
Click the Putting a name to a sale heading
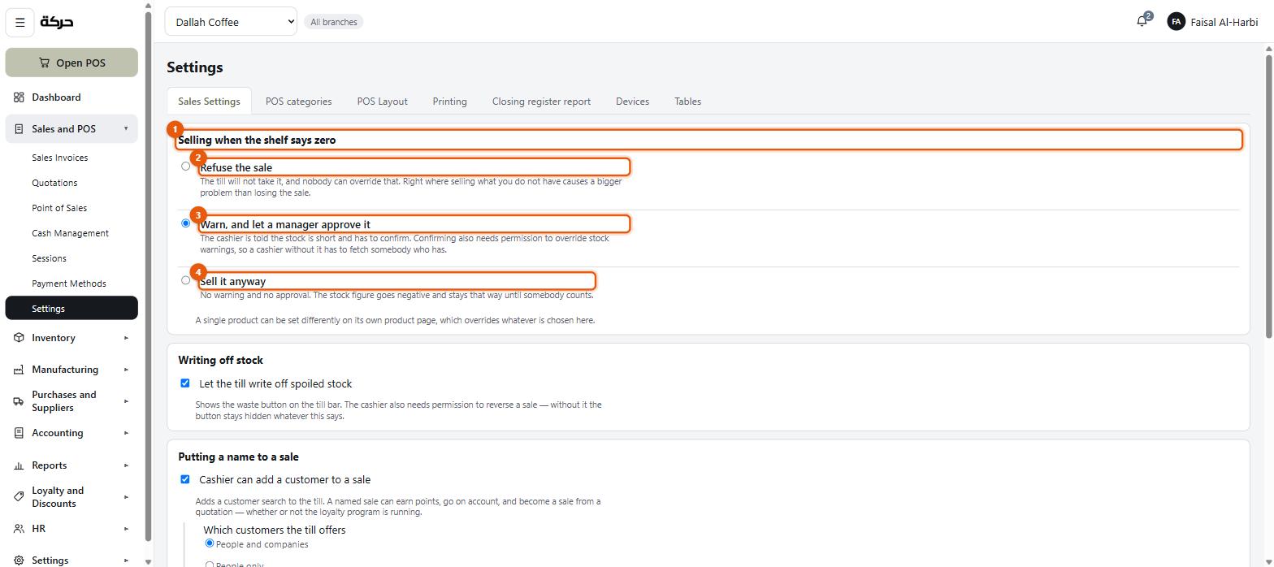(238, 457)
